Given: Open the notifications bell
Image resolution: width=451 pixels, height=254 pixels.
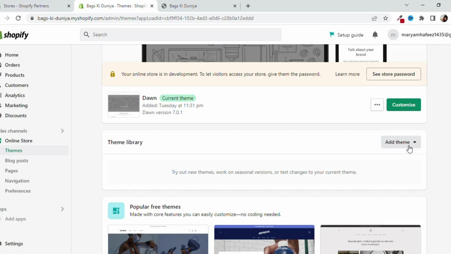Looking at the screenshot, I should click(375, 35).
